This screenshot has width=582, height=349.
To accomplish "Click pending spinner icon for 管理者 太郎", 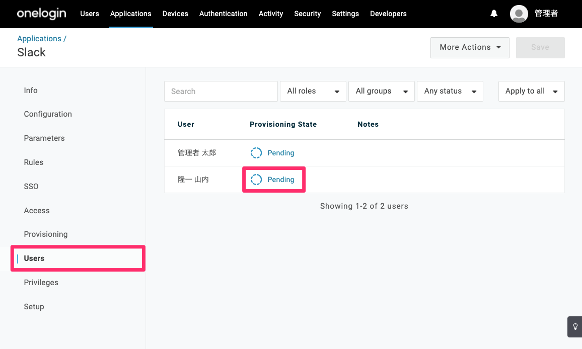I will 256,153.
